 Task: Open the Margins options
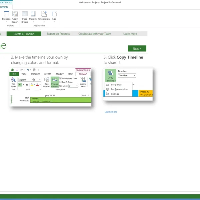point(33,17)
